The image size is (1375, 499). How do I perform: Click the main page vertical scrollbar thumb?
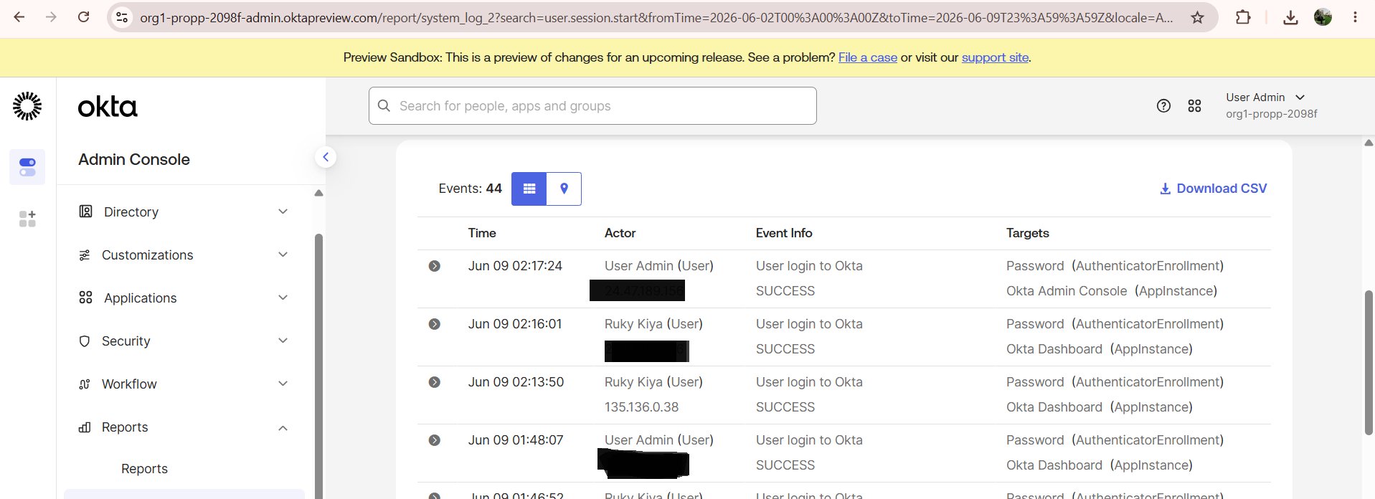click(1369, 362)
